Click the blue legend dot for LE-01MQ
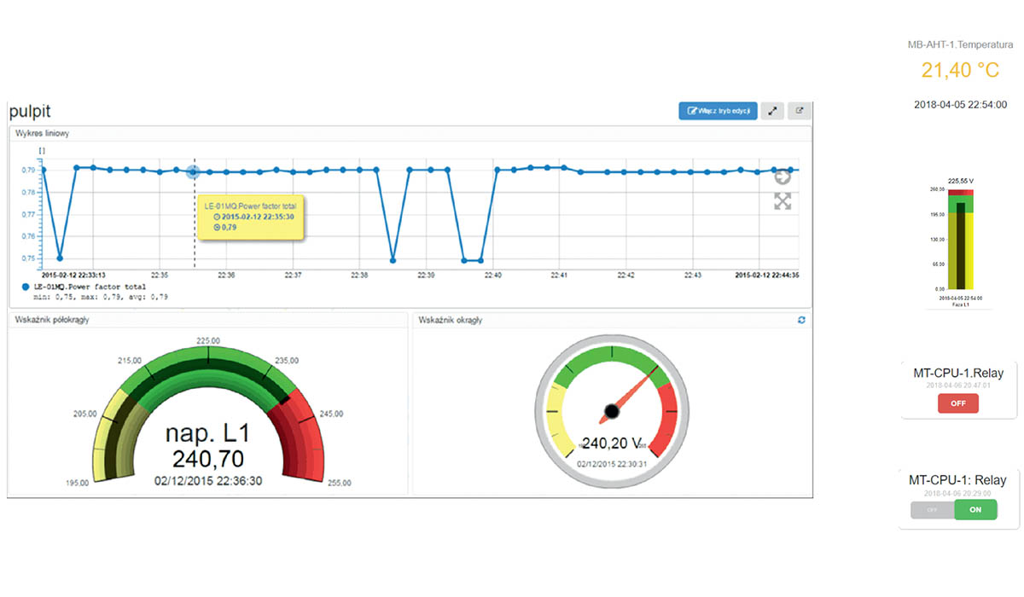Viewport: 1024px width, 597px height. pos(26,287)
